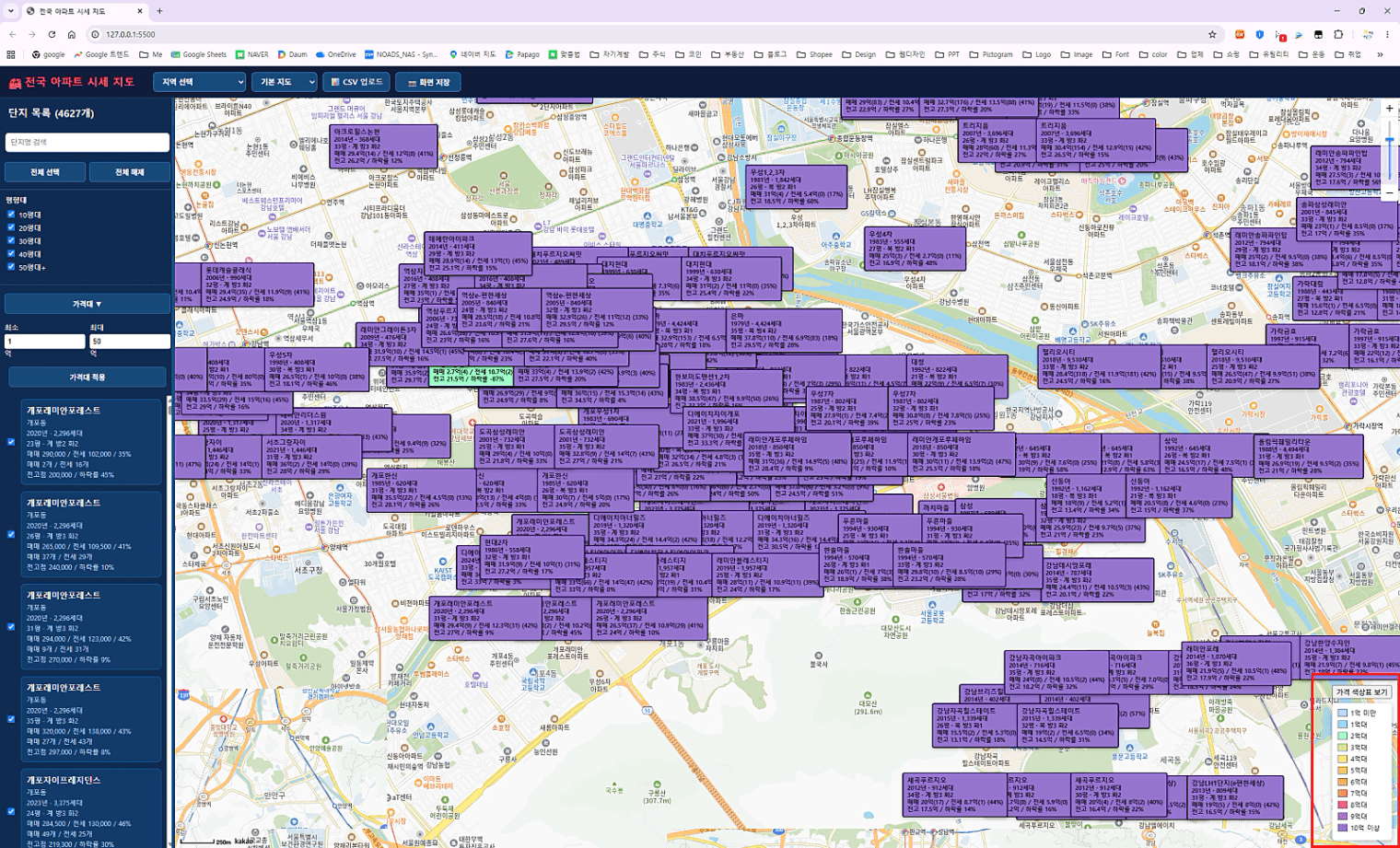The height and width of the screenshot is (848, 1400).
Task: Click the blue shield extension icon
Action: tap(1260, 34)
